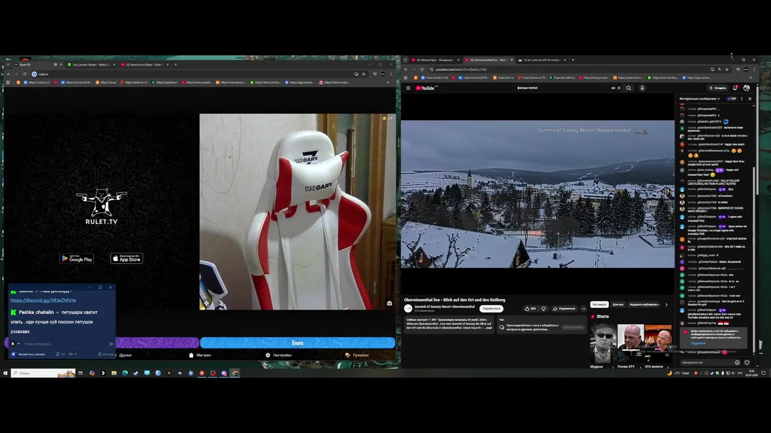Close the chat panel with X
771x433 pixels.
749,99
